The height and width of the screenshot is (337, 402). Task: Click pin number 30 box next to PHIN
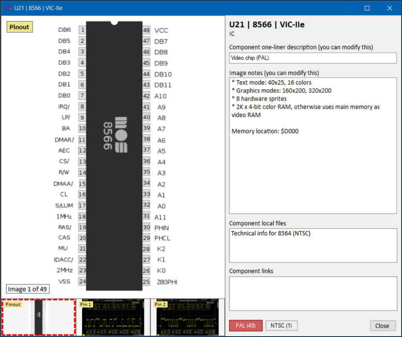146,227
